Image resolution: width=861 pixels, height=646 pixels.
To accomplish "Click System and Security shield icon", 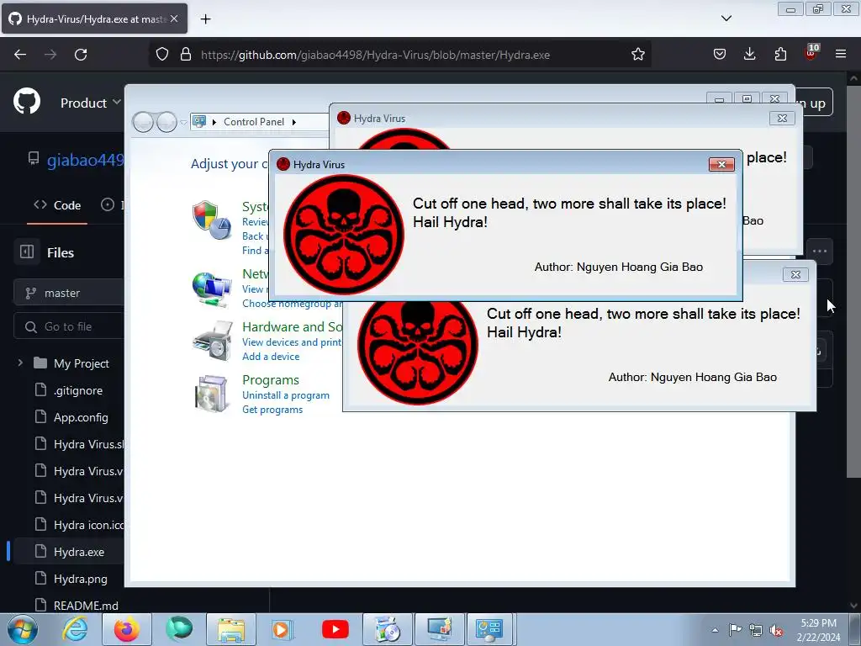I will 211,220.
